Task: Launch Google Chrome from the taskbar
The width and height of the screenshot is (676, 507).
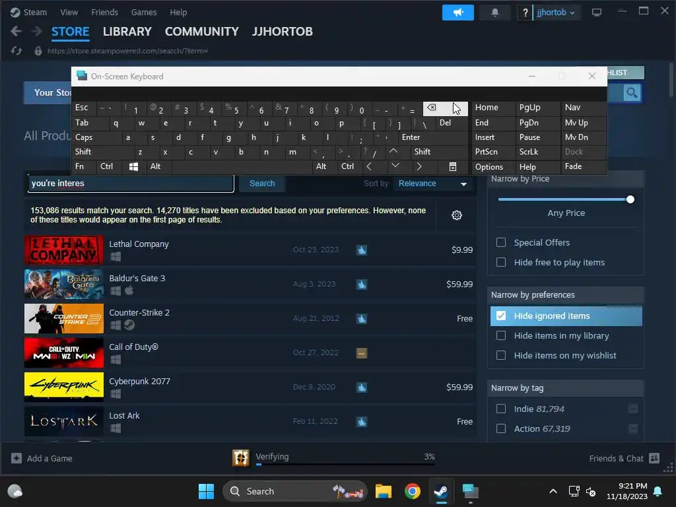Action: tap(412, 491)
